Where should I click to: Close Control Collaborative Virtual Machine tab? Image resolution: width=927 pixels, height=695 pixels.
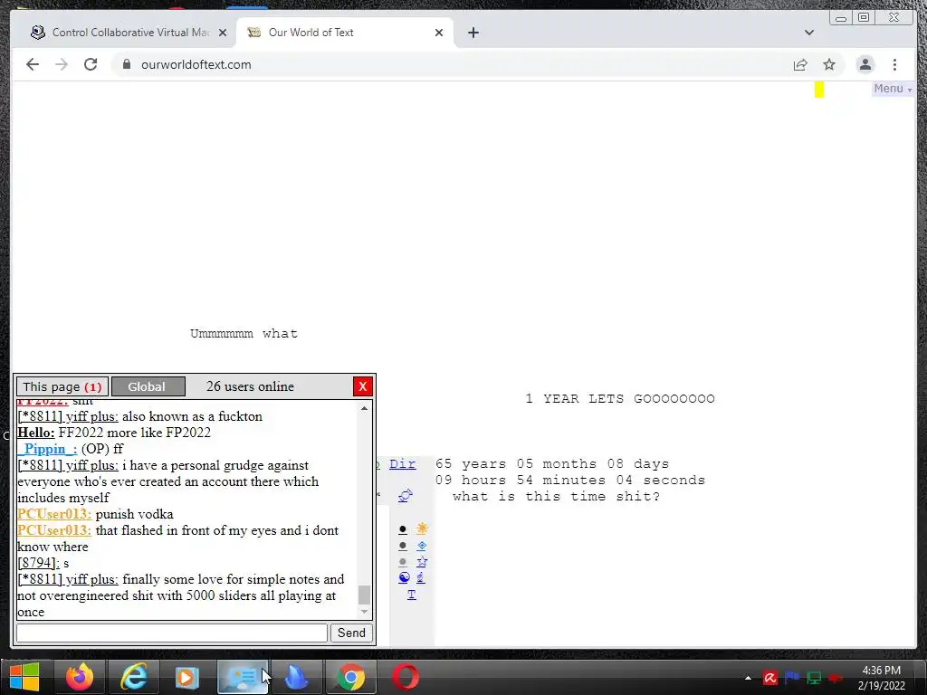[x=223, y=33]
